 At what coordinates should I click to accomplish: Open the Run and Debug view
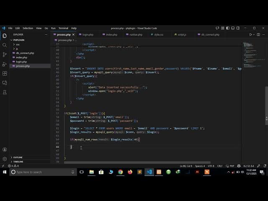coord(5,64)
